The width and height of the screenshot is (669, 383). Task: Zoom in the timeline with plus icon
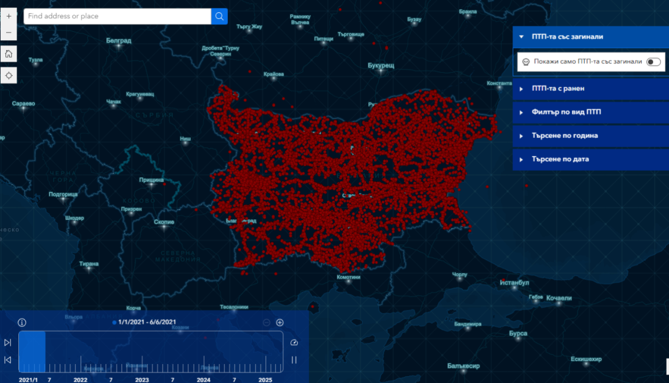[x=280, y=323]
